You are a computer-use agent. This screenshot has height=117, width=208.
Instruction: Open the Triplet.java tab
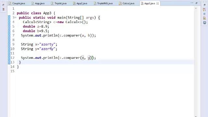coord(59,4)
